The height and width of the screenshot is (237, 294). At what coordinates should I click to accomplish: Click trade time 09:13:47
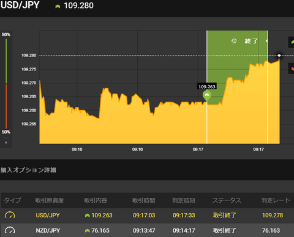point(144,230)
